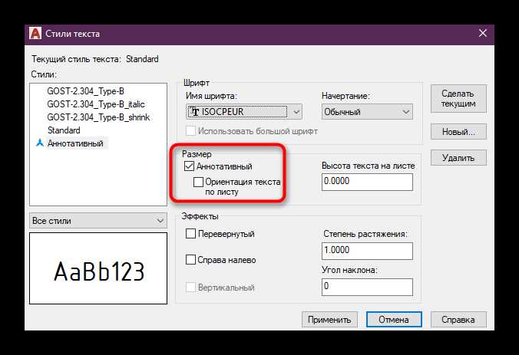Screen dimensions: 519x355
Task: Check the Перевернутый effect checkbox
Action: click(190, 234)
